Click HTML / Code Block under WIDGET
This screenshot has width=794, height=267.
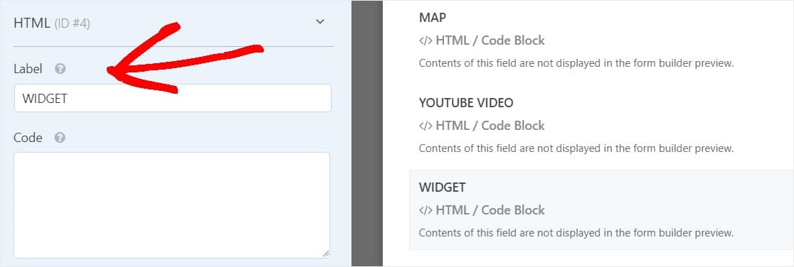[489, 210]
